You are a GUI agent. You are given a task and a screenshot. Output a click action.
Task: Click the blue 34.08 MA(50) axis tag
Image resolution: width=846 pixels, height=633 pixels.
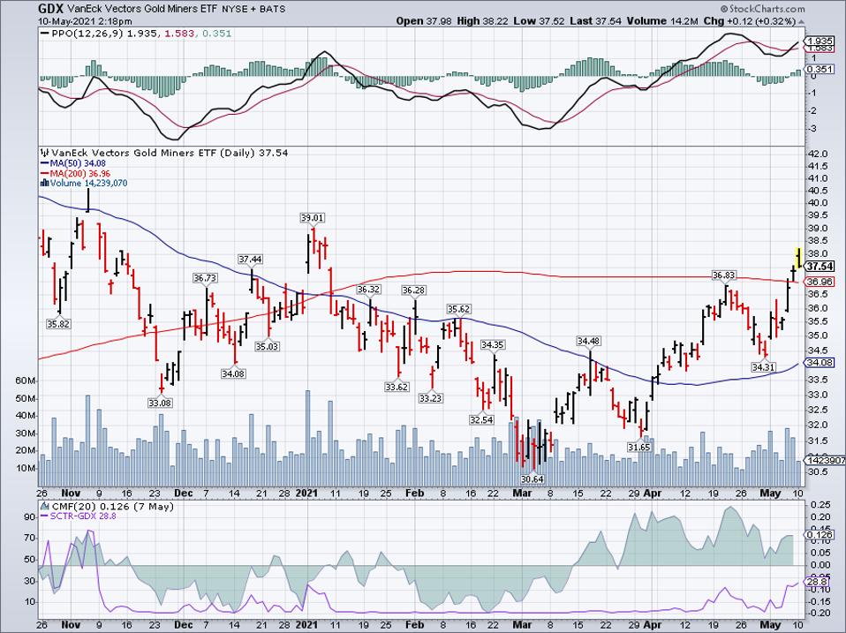[820, 362]
